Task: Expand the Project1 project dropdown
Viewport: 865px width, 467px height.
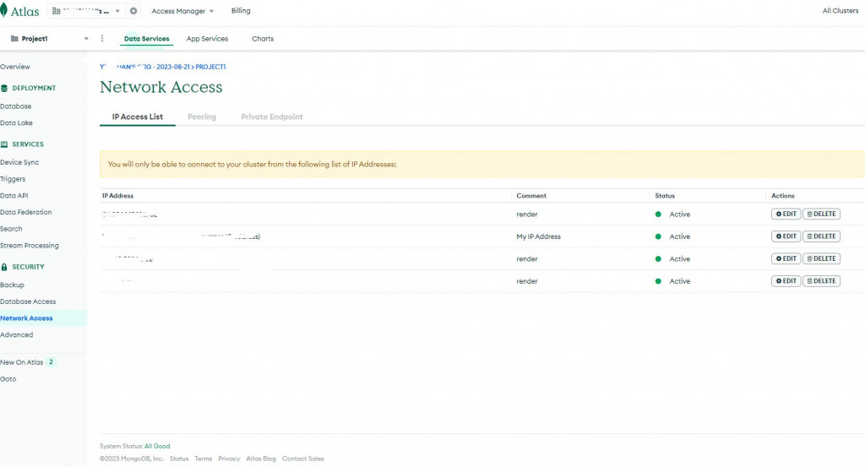Action: 86,39
